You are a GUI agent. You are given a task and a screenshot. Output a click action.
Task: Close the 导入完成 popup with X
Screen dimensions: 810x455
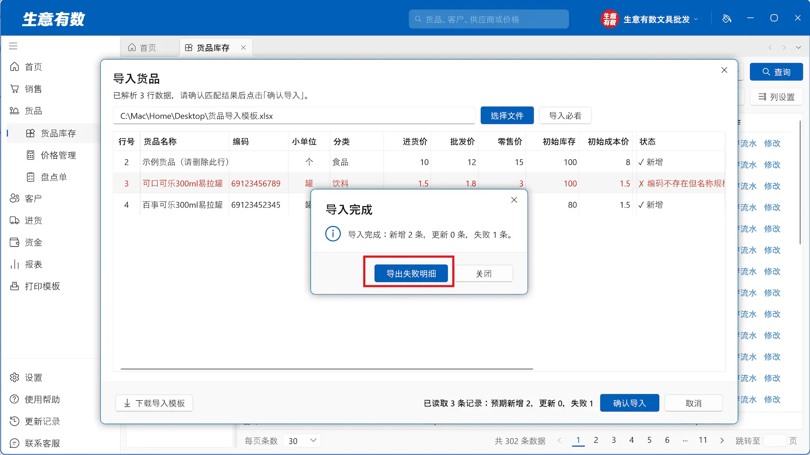(514, 200)
